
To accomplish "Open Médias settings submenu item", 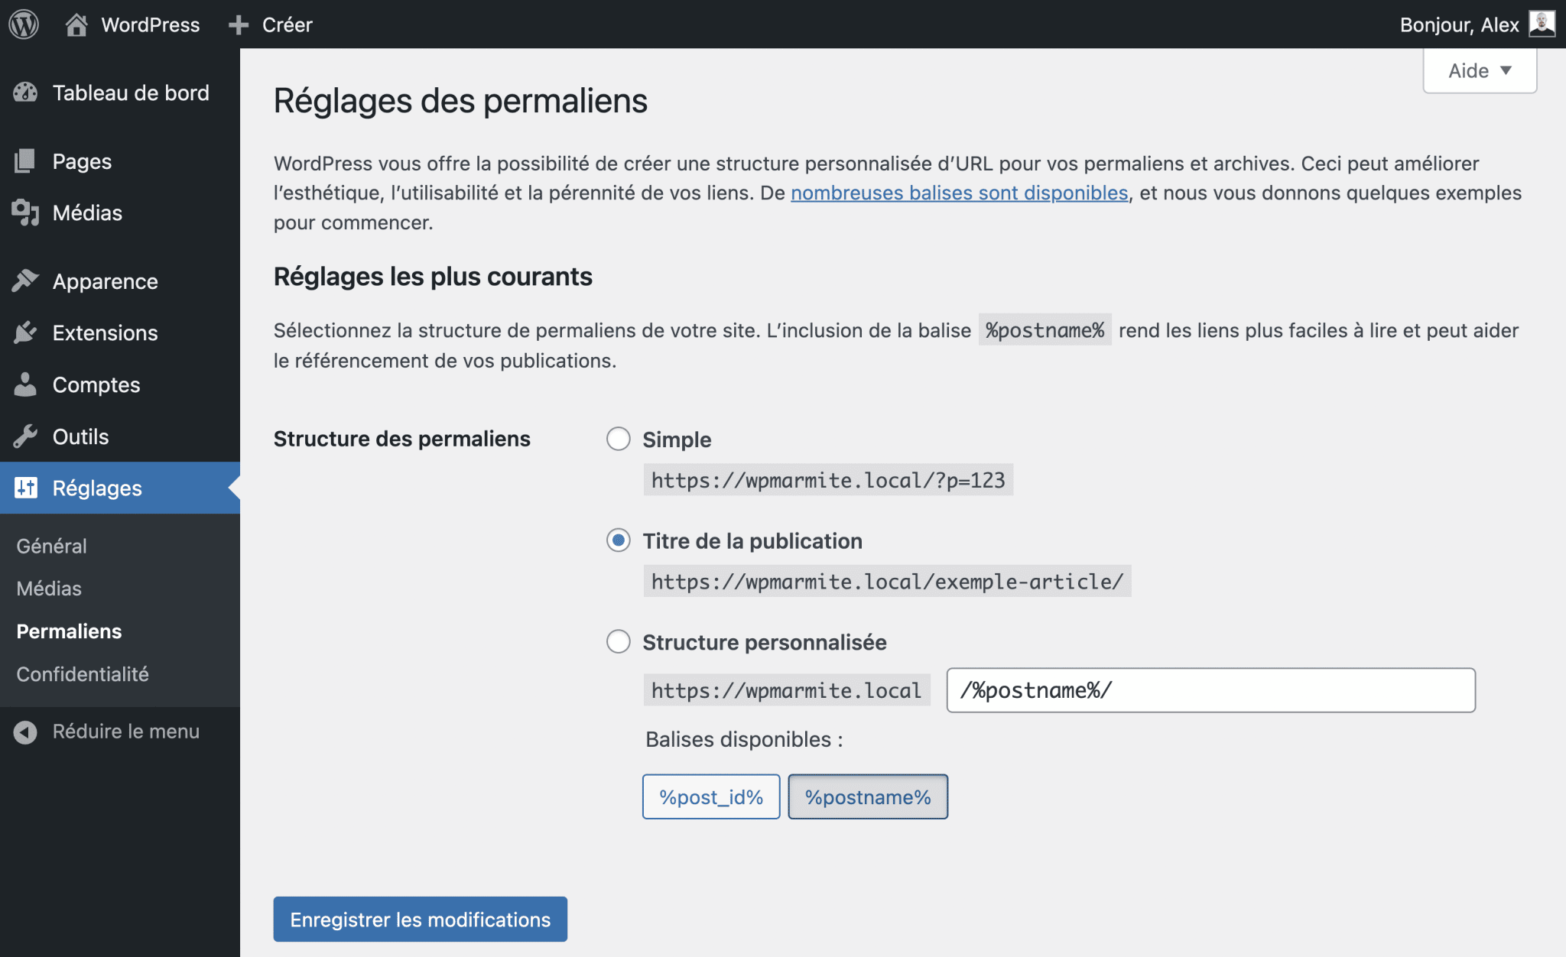I will [49, 589].
